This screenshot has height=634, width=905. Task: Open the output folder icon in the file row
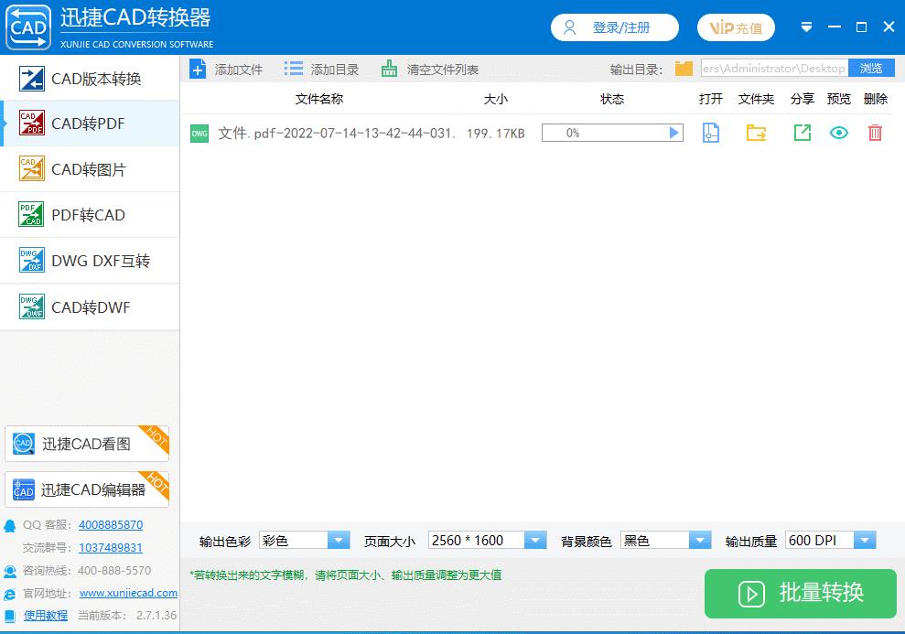pyautogui.click(x=756, y=133)
